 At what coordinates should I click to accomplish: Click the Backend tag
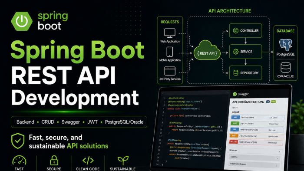click(x=25, y=122)
